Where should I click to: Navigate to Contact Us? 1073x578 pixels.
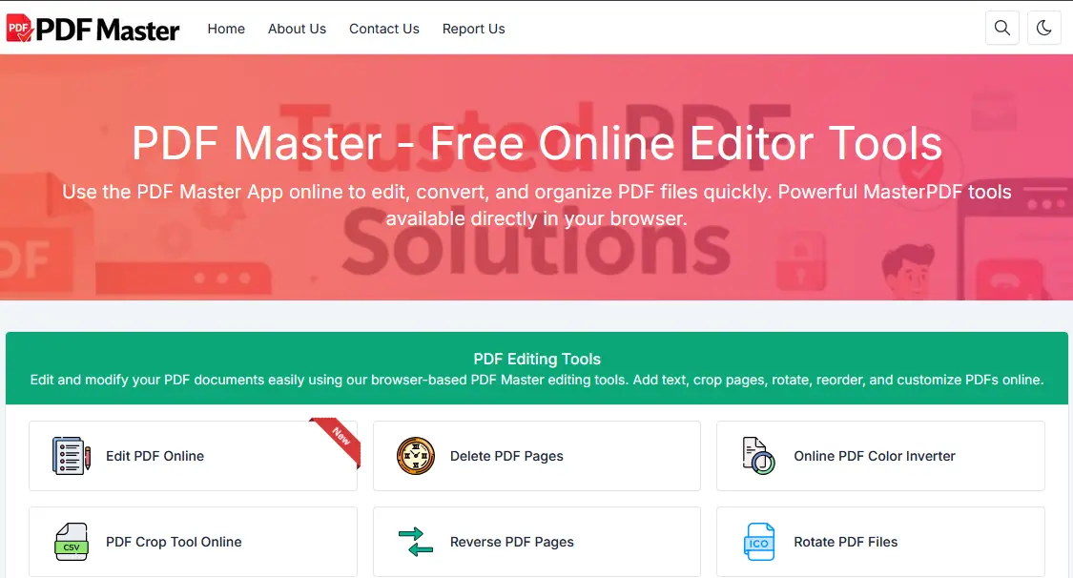[x=383, y=29]
